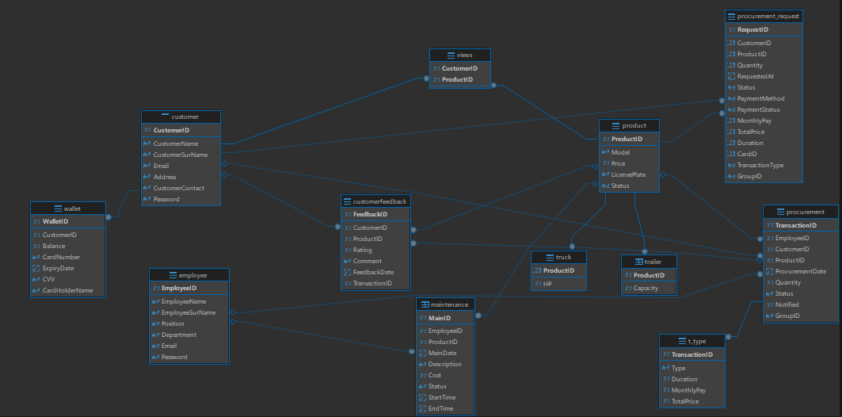The height and width of the screenshot is (417, 842).
Task: Select the Capacity column in trailer
Action: [x=646, y=288]
